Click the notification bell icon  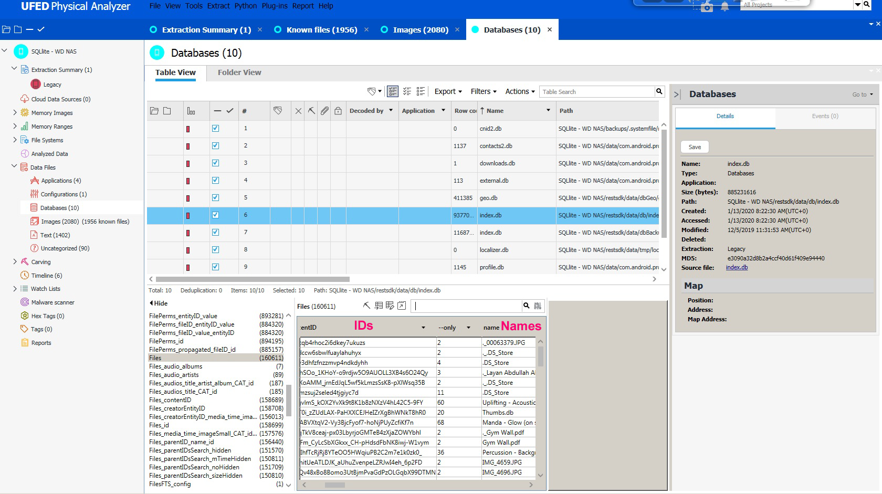click(725, 7)
